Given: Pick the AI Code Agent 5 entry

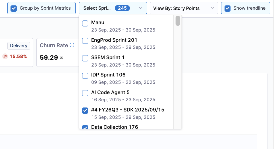Looking at the screenshot, I should pos(110,92).
